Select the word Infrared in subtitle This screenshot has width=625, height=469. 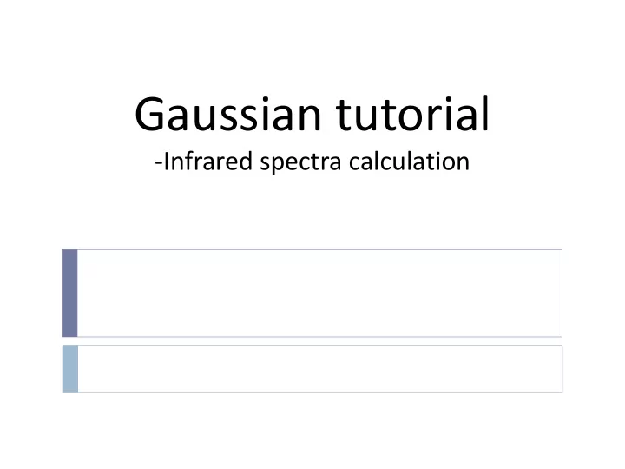208,162
